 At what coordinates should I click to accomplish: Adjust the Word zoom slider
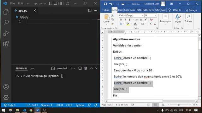(x=179, y=105)
